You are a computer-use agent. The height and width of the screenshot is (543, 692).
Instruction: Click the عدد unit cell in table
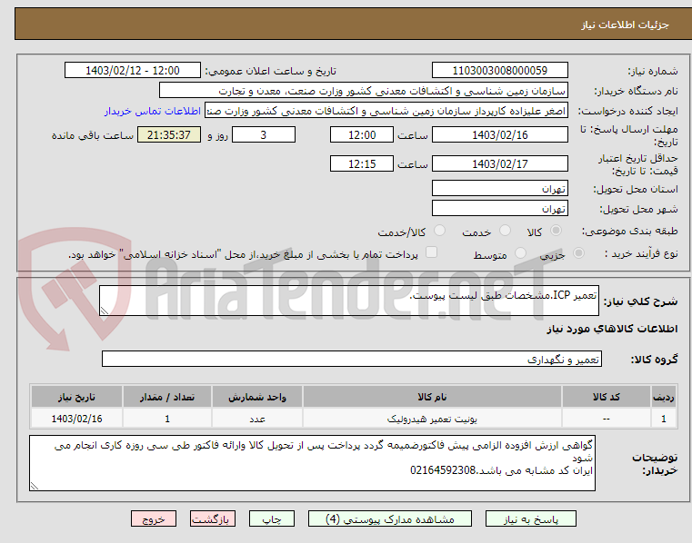257,419
